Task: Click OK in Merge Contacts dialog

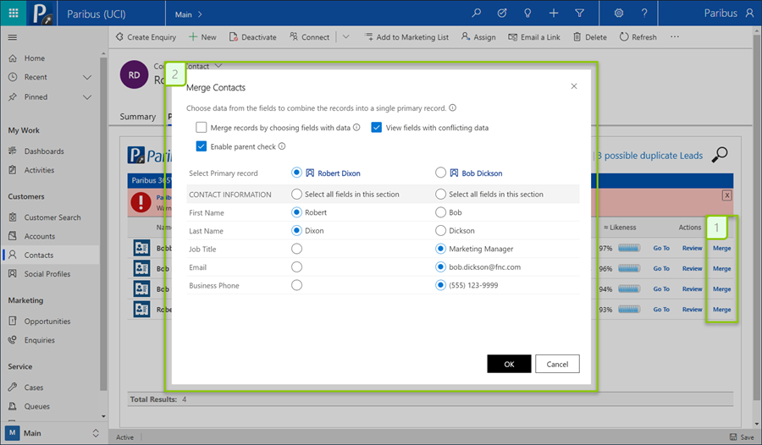Action: [509, 364]
